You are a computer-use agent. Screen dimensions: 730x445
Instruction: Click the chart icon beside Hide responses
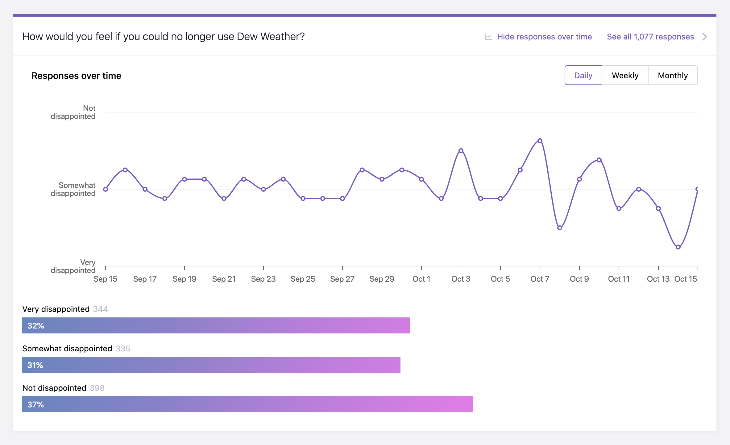(488, 37)
